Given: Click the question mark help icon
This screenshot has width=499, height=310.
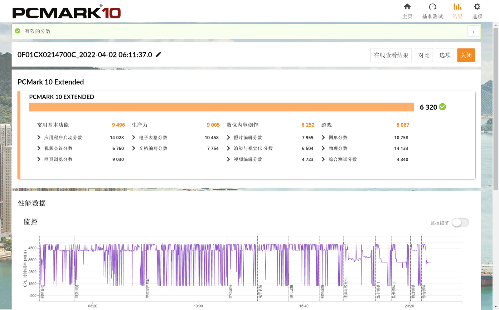Looking at the screenshot, I should click(473, 31).
